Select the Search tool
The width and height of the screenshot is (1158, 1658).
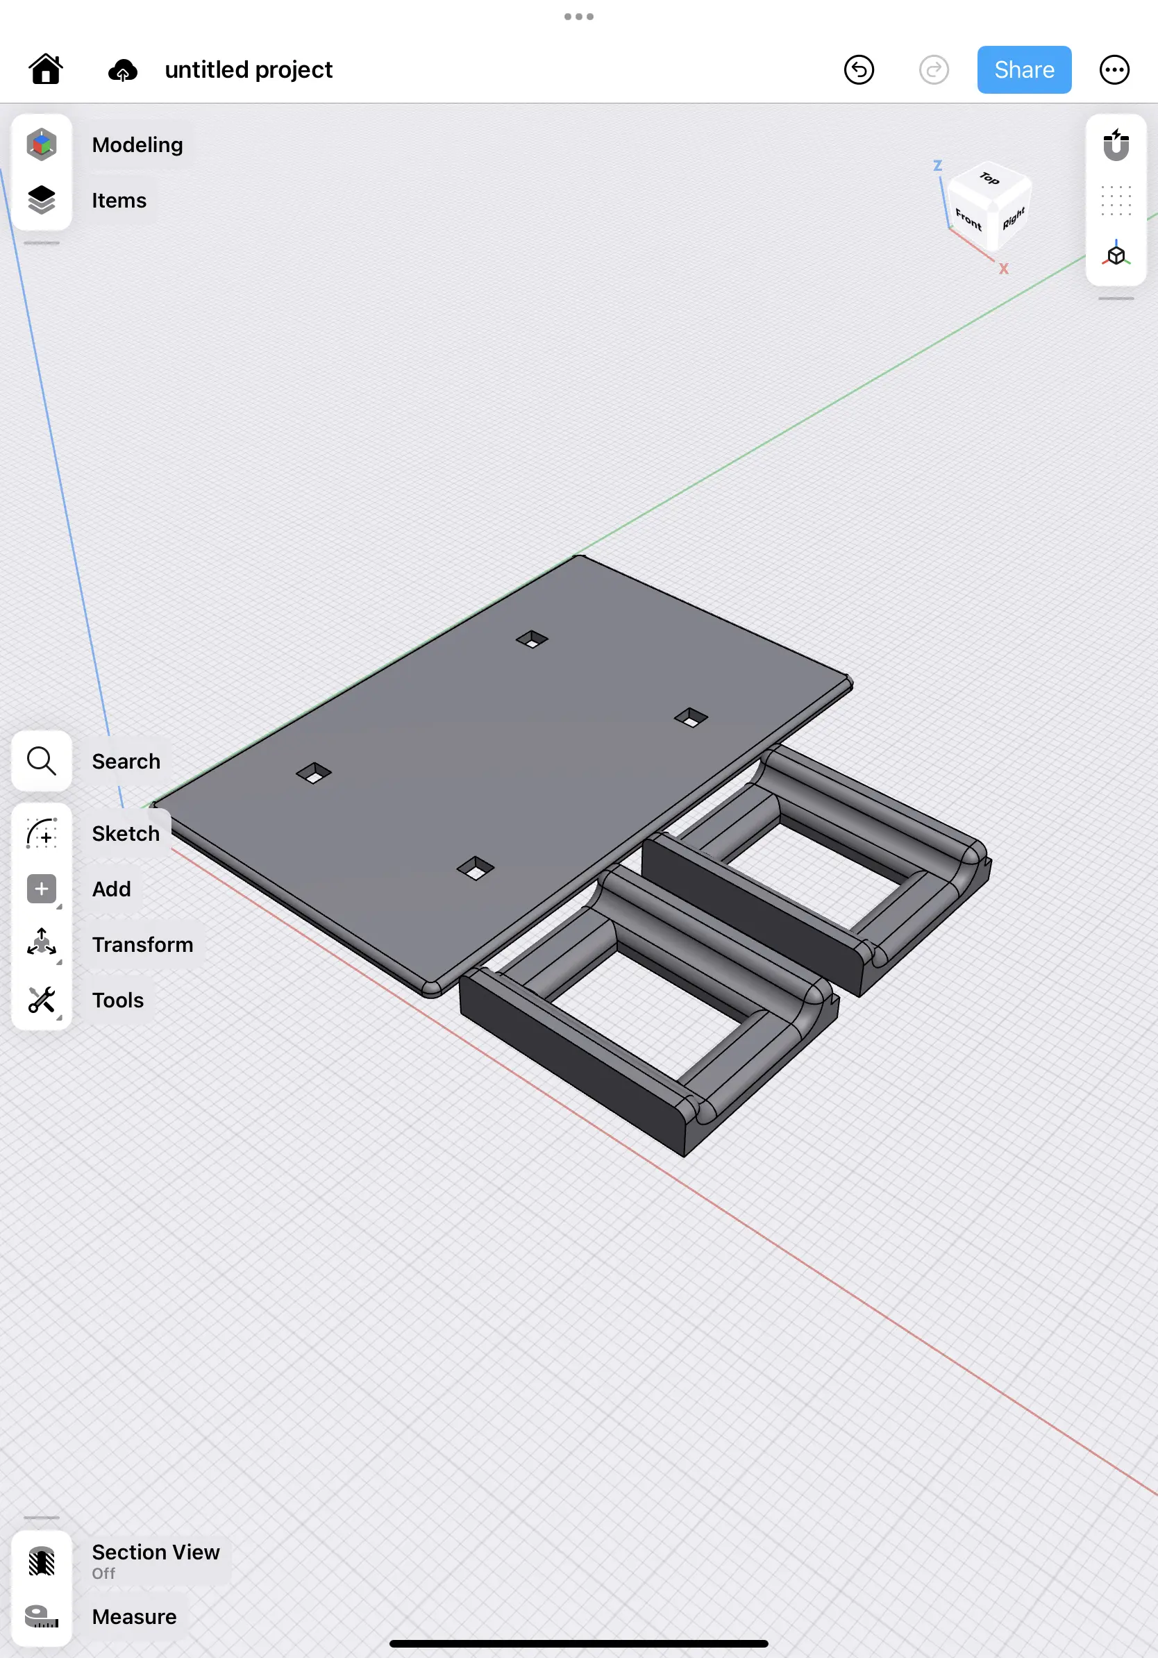(x=41, y=761)
